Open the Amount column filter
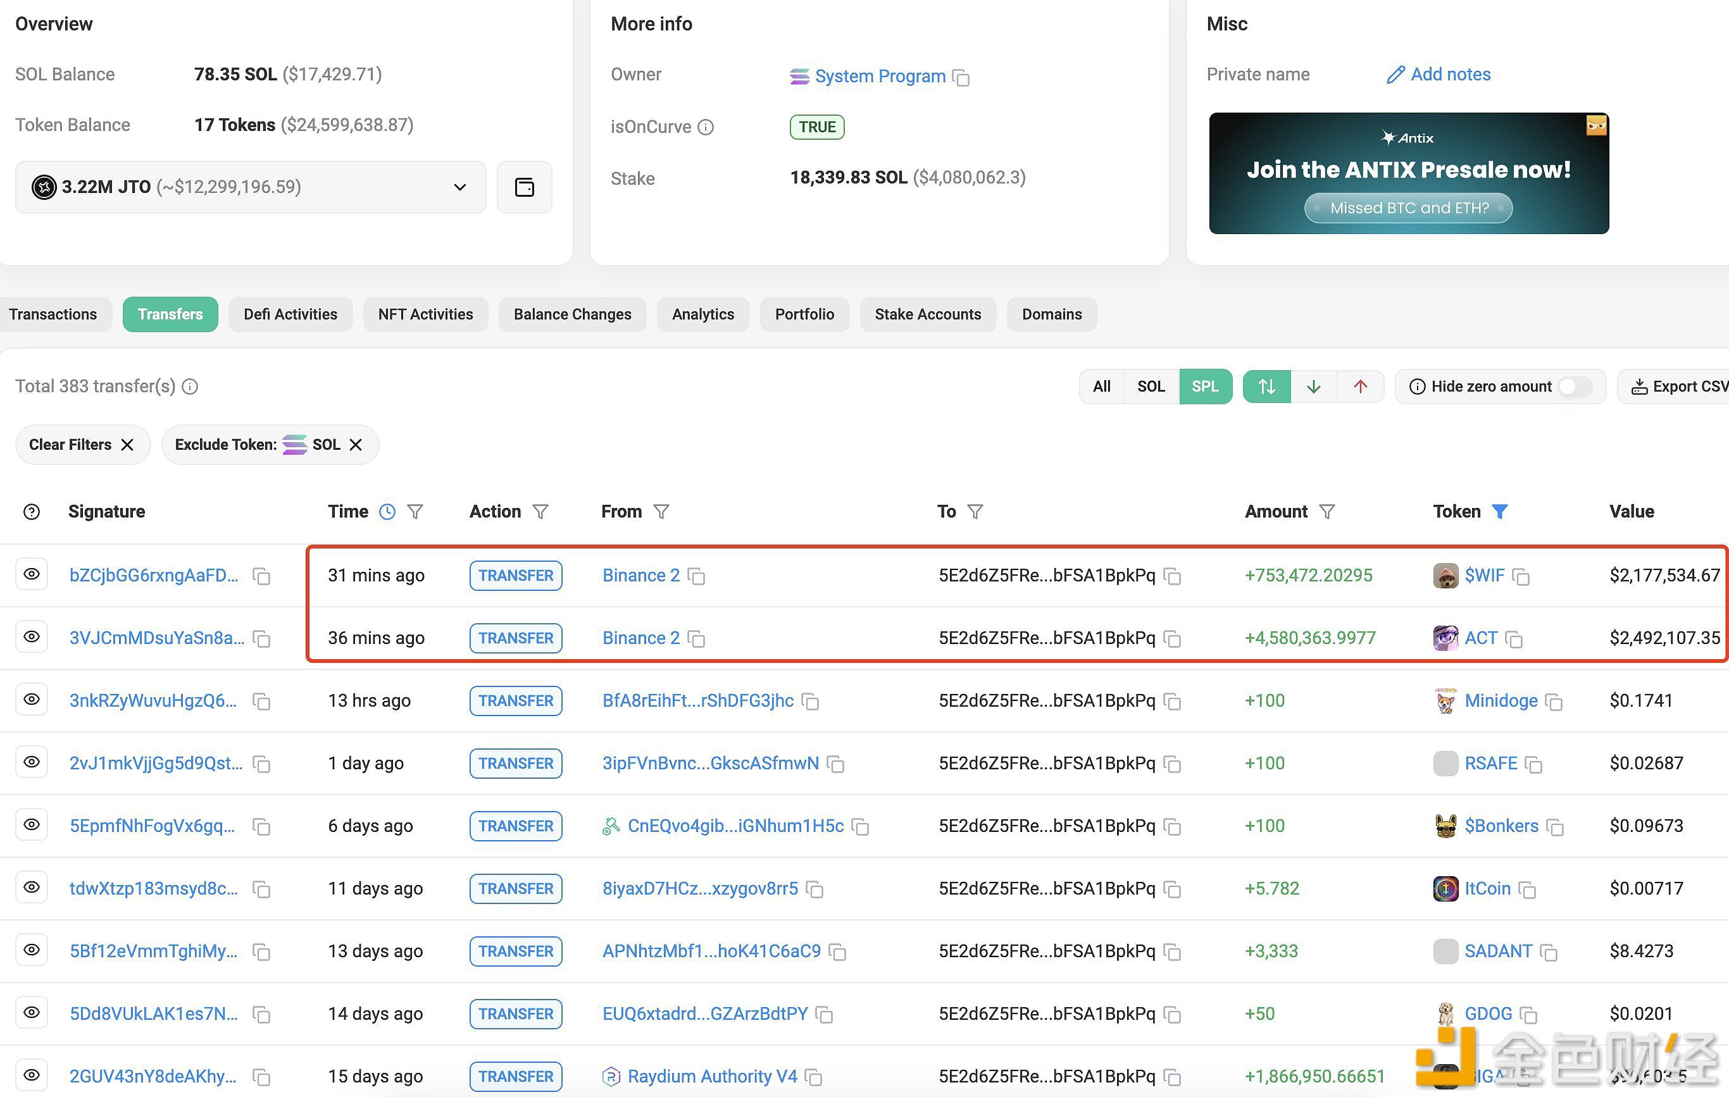 tap(1327, 512)
